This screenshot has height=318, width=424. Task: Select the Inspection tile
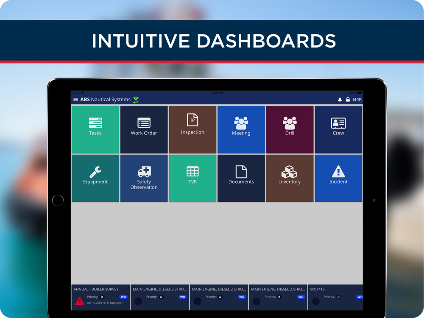coord(192,129)
